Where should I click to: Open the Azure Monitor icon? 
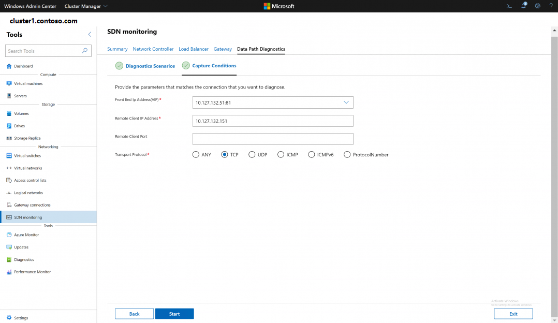click(x=9, y=235)
